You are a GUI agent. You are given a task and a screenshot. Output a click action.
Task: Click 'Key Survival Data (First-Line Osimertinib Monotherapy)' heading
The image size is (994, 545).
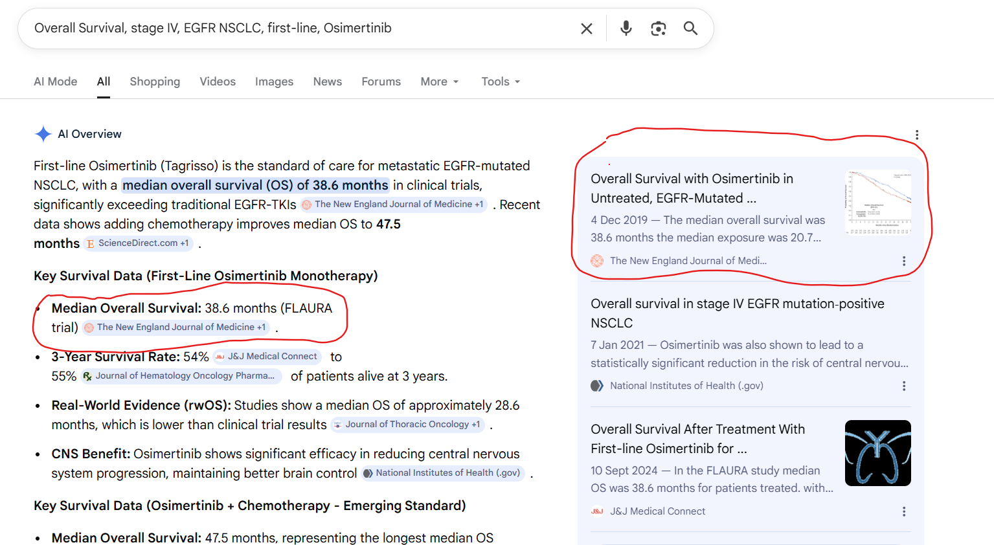coord(206,276)
